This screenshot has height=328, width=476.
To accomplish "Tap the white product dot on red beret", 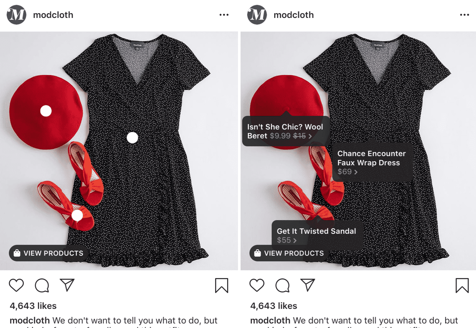I will coord(46,111).
